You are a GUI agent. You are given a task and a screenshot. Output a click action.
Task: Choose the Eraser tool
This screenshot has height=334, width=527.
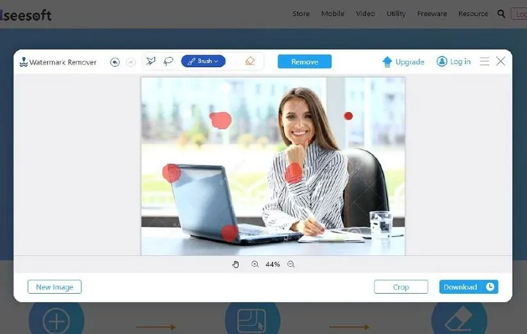pyautogui.click(x=250, y=61)
